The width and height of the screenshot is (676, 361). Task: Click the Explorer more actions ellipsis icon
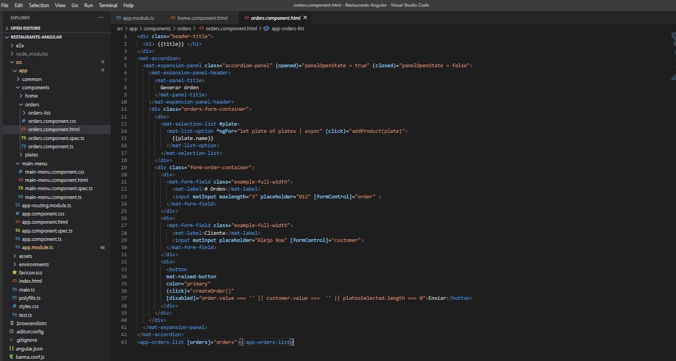click(x=100, y=18)
